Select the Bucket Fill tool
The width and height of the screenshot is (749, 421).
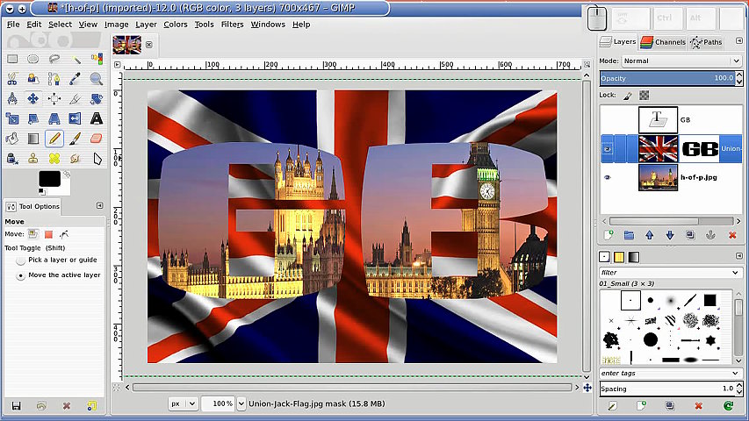tap(12, 139)
